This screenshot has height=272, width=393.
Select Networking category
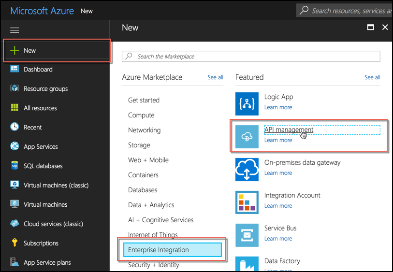click(145, 130)
